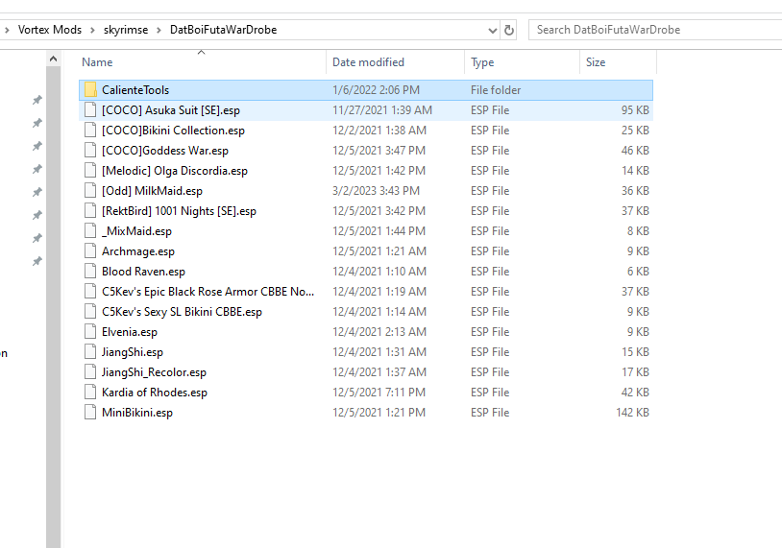782x548 pixels.
Task: Expand the chevron after Vortex Mods breadcrumb
Action: click(x=93, y=30)
